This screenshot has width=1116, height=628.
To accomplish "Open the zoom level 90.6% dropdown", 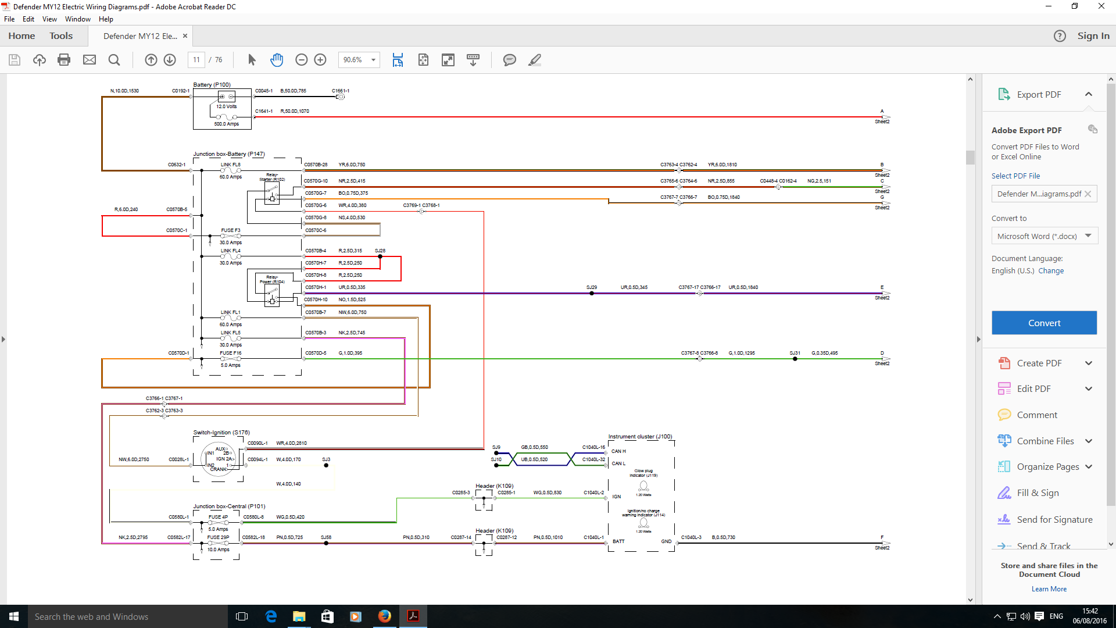I will point(373,60).
